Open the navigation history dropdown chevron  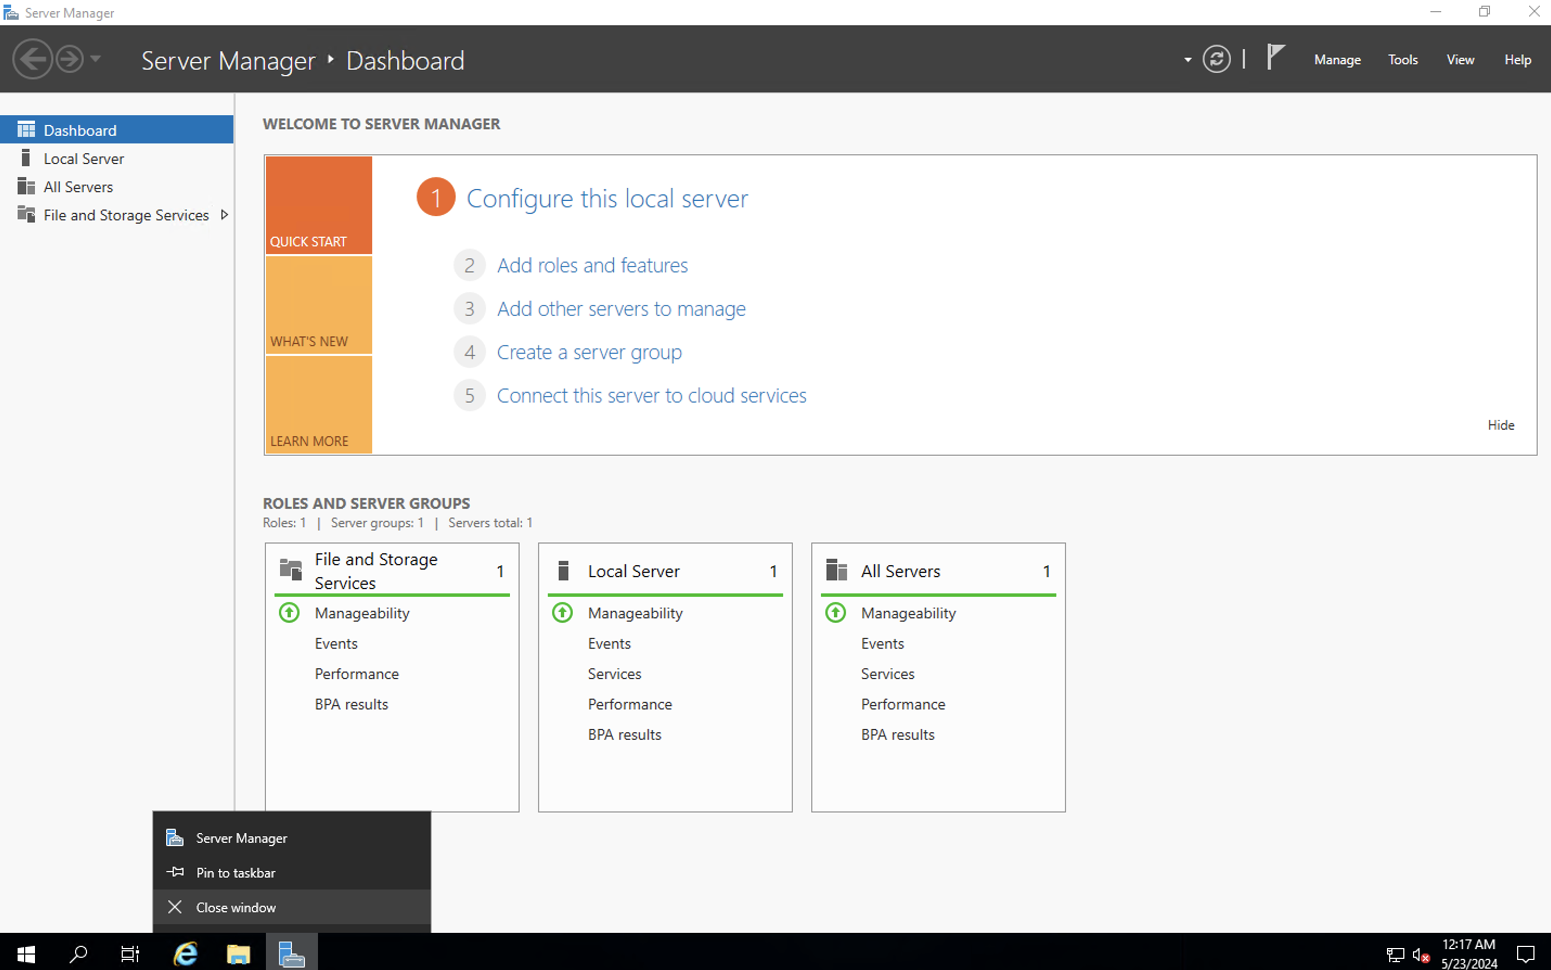pos(96,59)
